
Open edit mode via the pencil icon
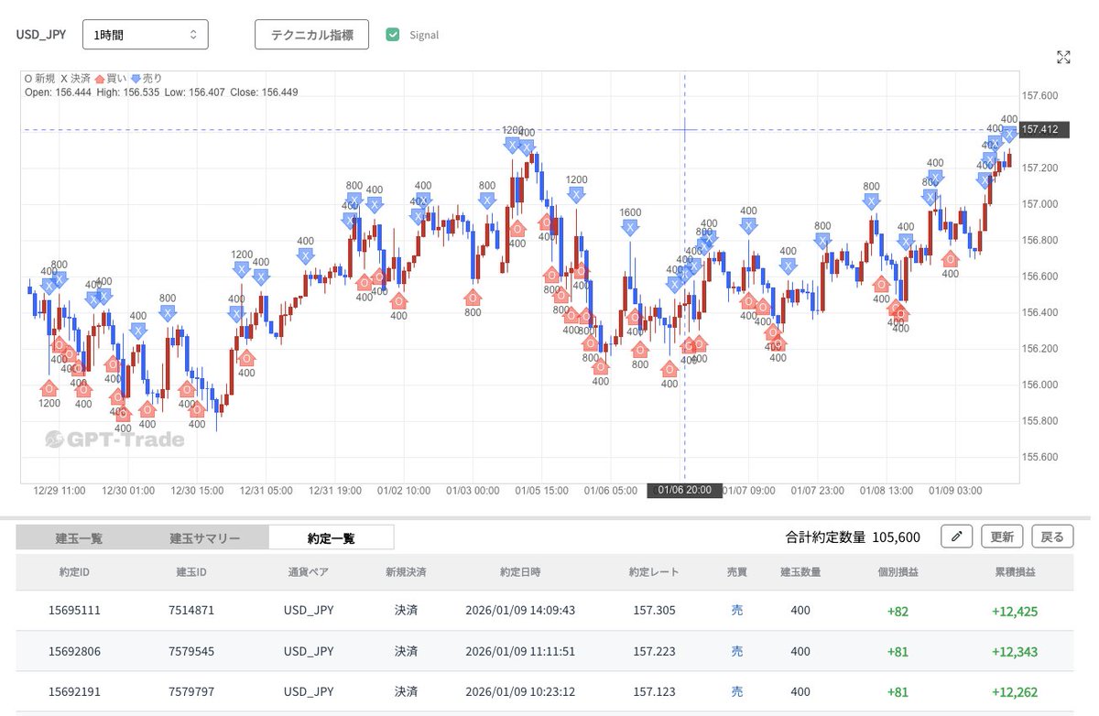(x=956, y=536)
